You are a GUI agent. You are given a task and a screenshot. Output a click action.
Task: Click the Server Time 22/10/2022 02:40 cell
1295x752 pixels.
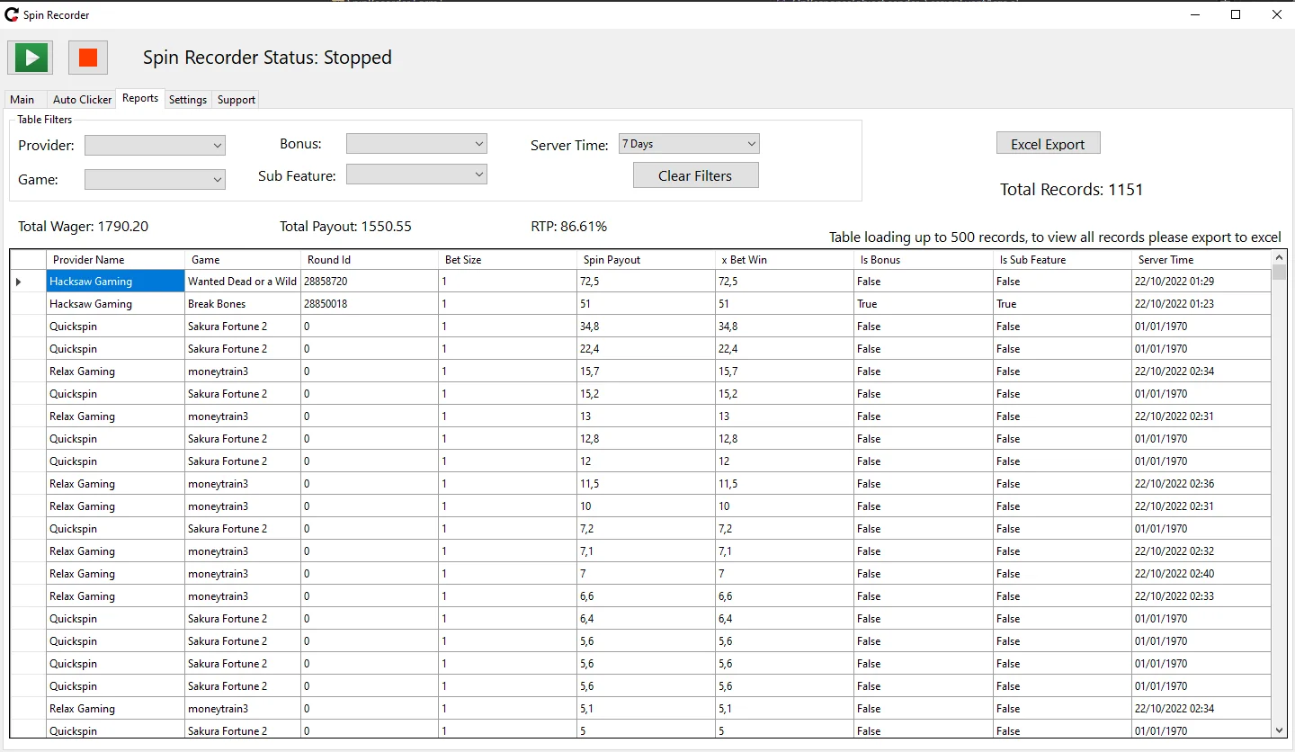(x=1201, y=574)
